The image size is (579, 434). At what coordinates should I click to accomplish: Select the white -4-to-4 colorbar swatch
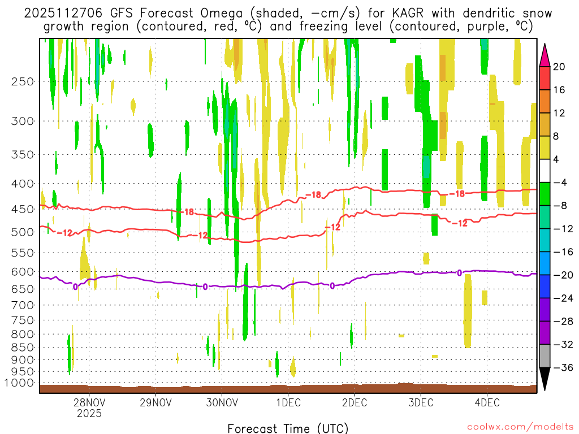coord(545,171)
